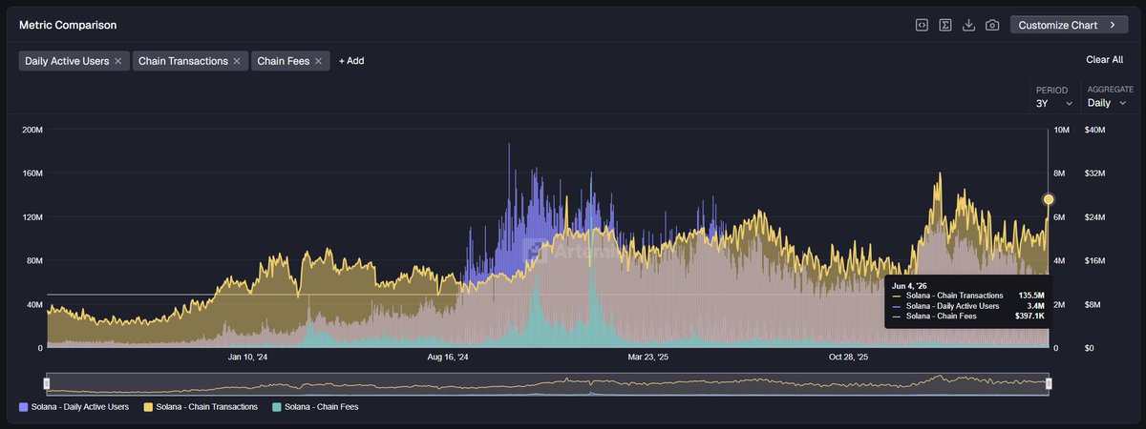Screen dimensions: 1146x429
Task: Remove the Chain Transactions metric
Action: point(237,61)
